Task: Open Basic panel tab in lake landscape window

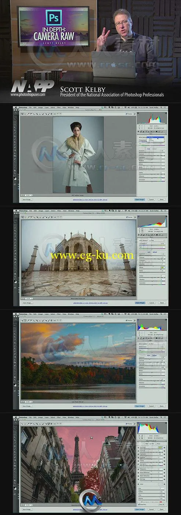Action: (x=138, y=338)
